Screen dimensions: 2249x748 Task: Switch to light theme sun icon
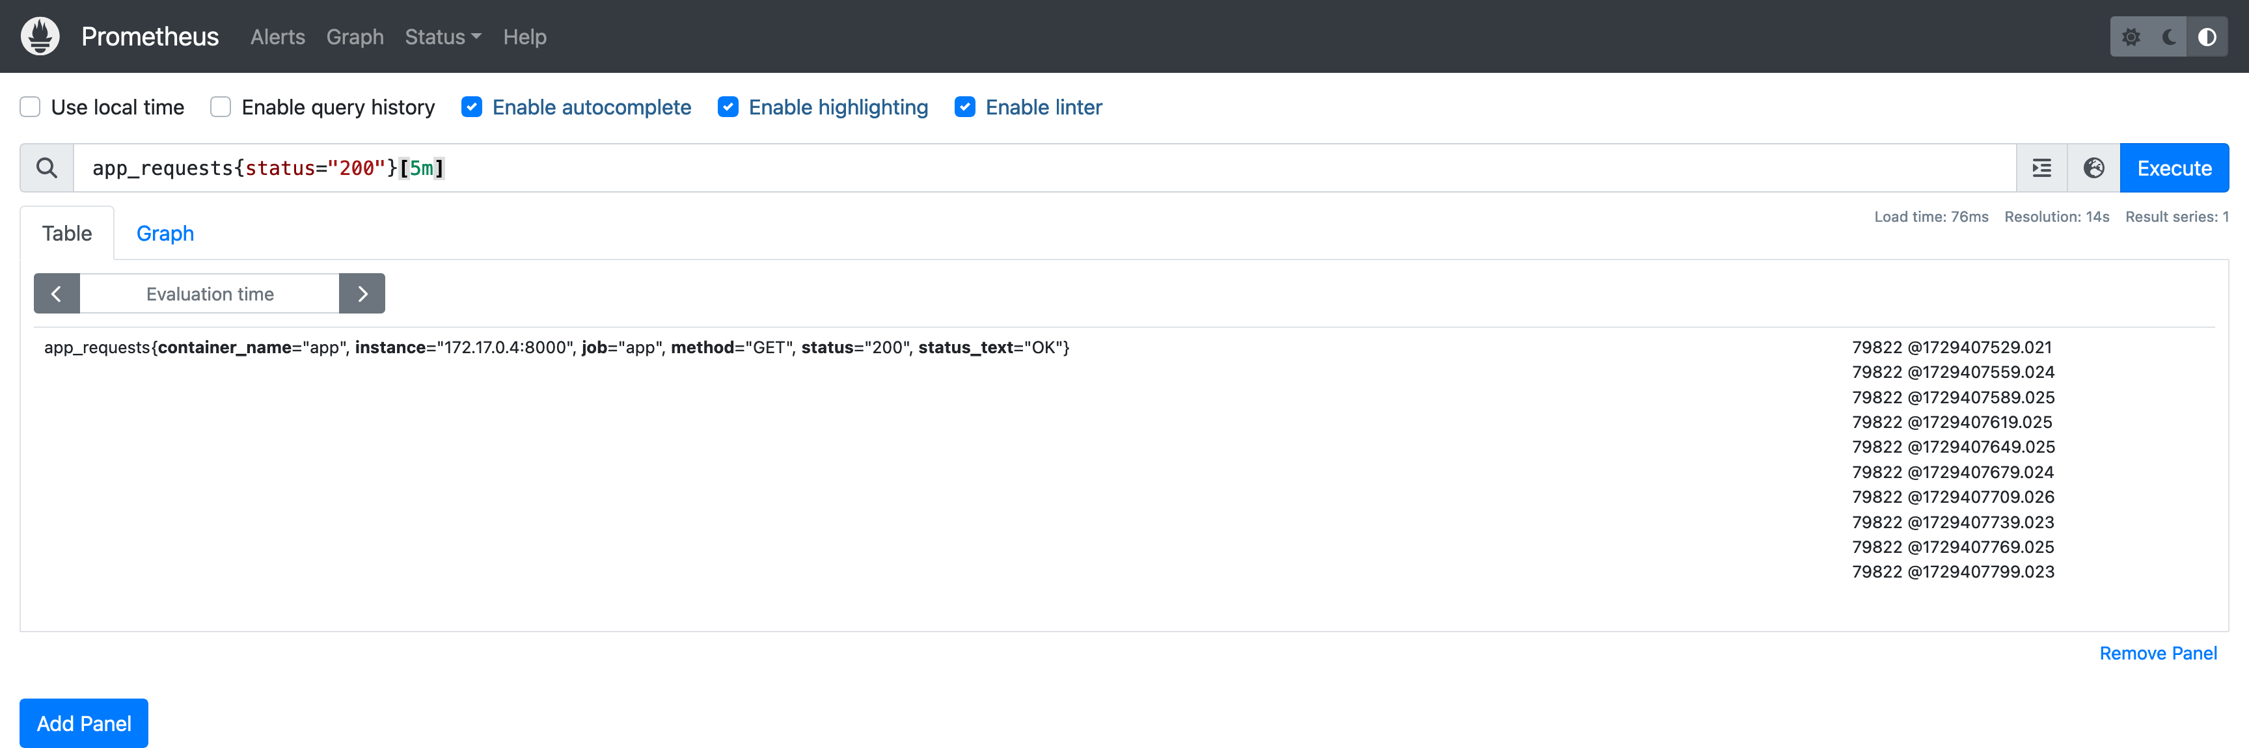(x=2131, y=36)
